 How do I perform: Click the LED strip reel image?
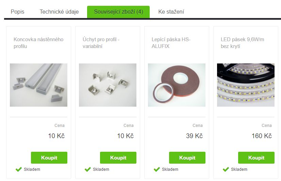click(246, 85)
